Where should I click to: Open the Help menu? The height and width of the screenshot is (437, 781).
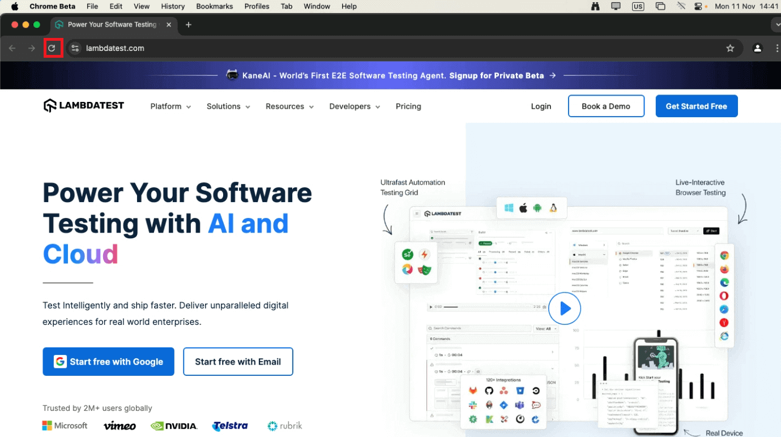pyautogui.click(x=349, y=6)
